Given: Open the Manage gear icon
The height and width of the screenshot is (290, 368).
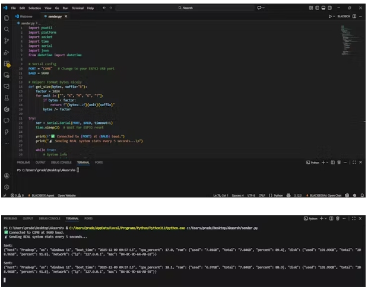Looking at the screenshot, I should point(7,187).
